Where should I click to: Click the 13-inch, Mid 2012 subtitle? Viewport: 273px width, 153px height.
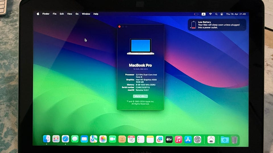[x=140, y=69]
